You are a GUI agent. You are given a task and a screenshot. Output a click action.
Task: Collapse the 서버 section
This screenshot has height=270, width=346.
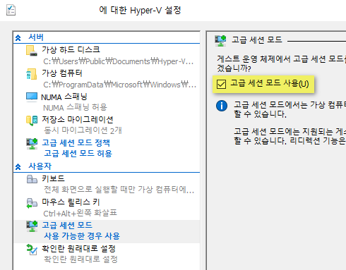[18, 38]
